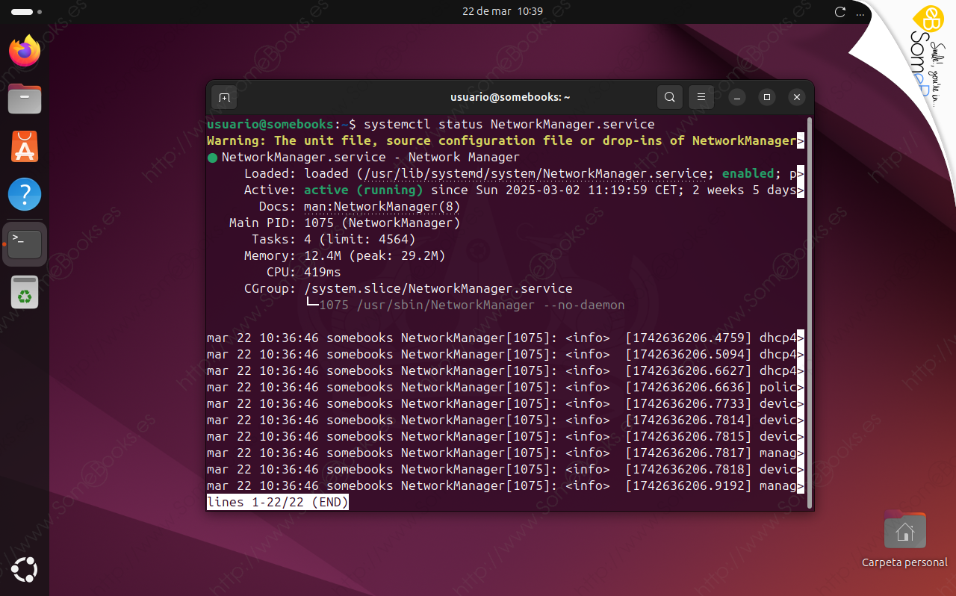This screenshot has height=596, width=956.
Task: Click the terminal's vertical scrollbar
Action: click(x=810, y=299)
